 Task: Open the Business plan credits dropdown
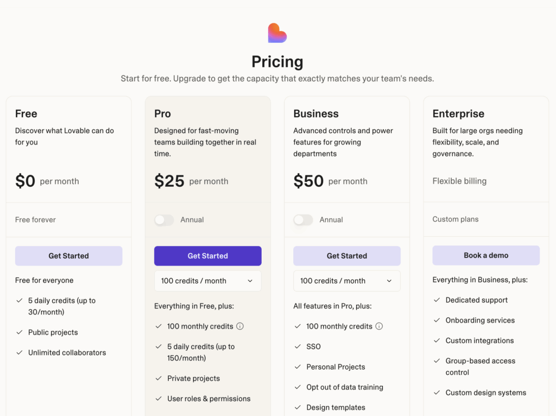tap(346, 281)
